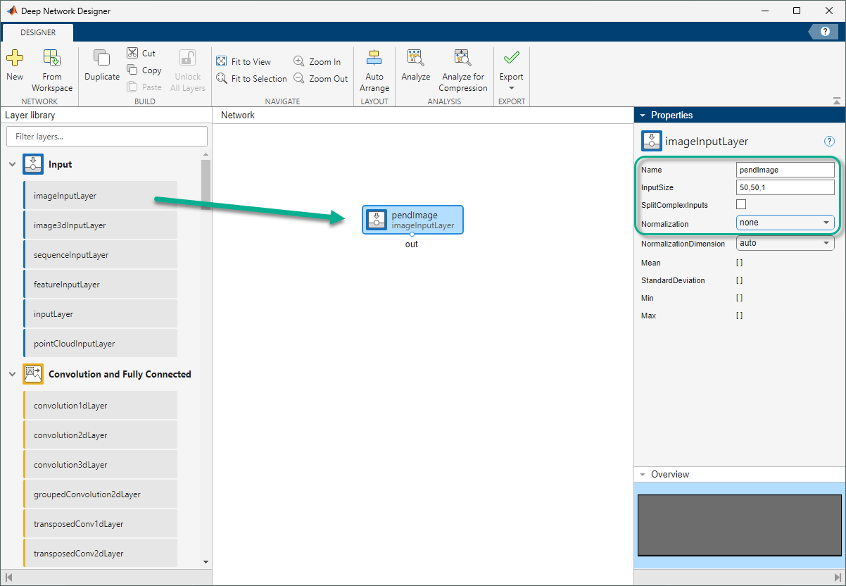Image resolution: width=846 pixels, height=586 pixels.
Task: Open imageInputLayer help in Properties
Action: [x=829, y=142]
